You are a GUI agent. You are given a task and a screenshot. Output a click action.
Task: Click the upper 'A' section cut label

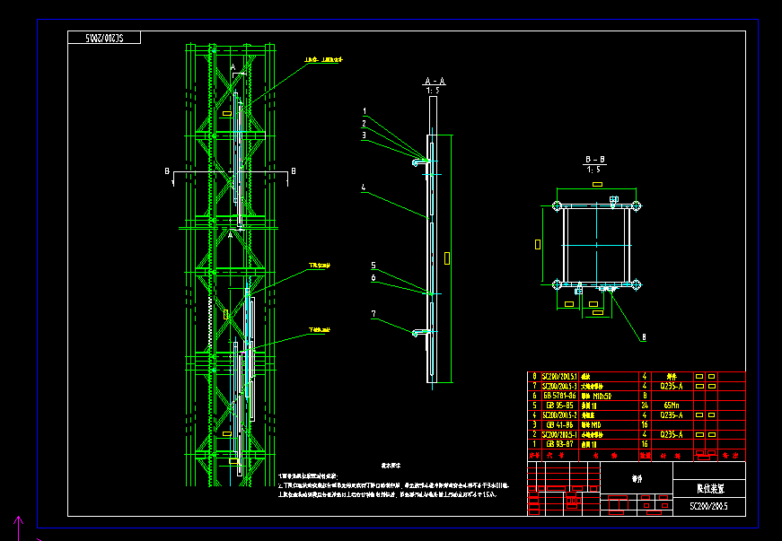click(233, 67)
